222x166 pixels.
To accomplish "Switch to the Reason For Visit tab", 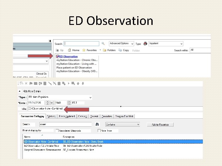I will 124,117.
